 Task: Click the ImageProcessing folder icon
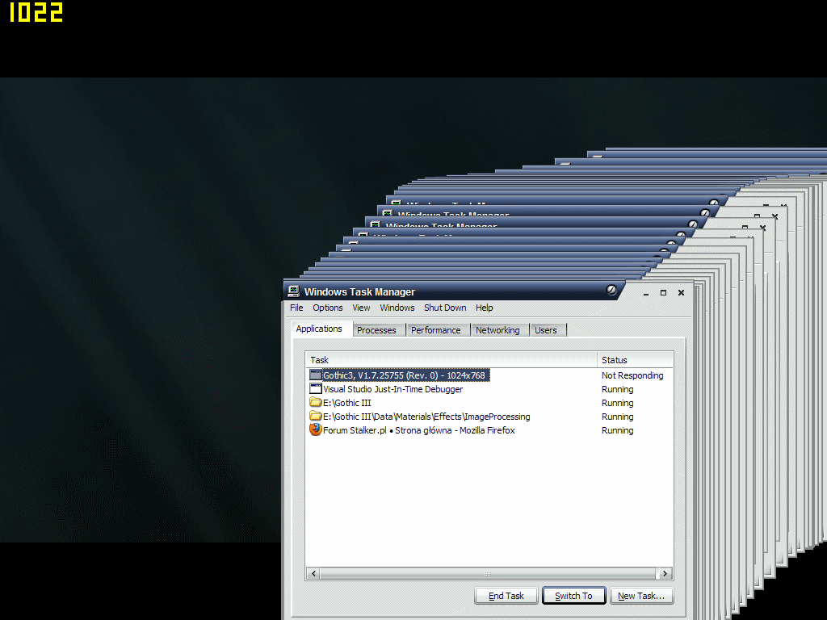[316, 417]
